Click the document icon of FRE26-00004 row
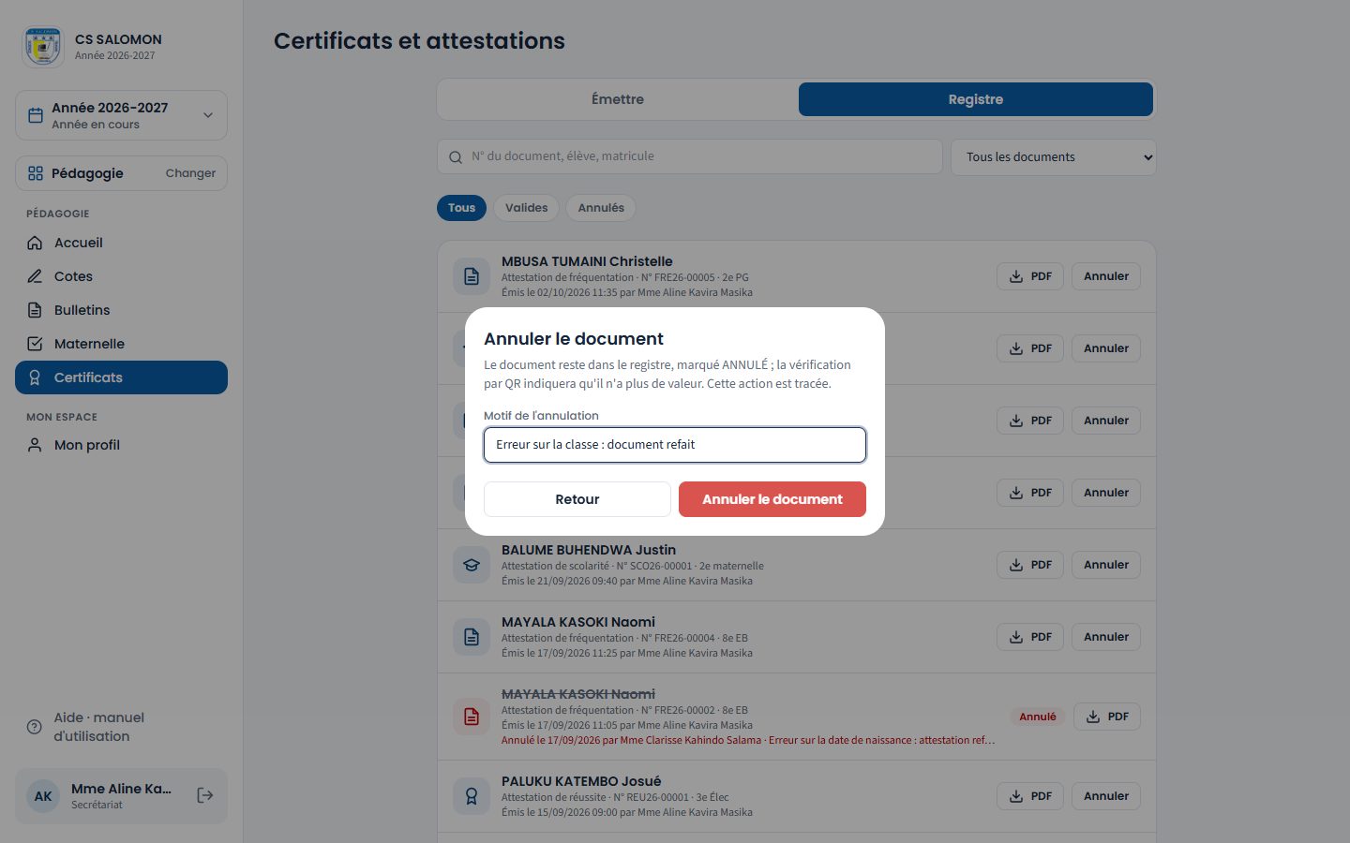 point(472,637)
